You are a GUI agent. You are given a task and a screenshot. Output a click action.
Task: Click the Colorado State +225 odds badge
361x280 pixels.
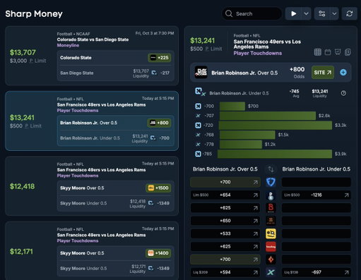point(160,58)
